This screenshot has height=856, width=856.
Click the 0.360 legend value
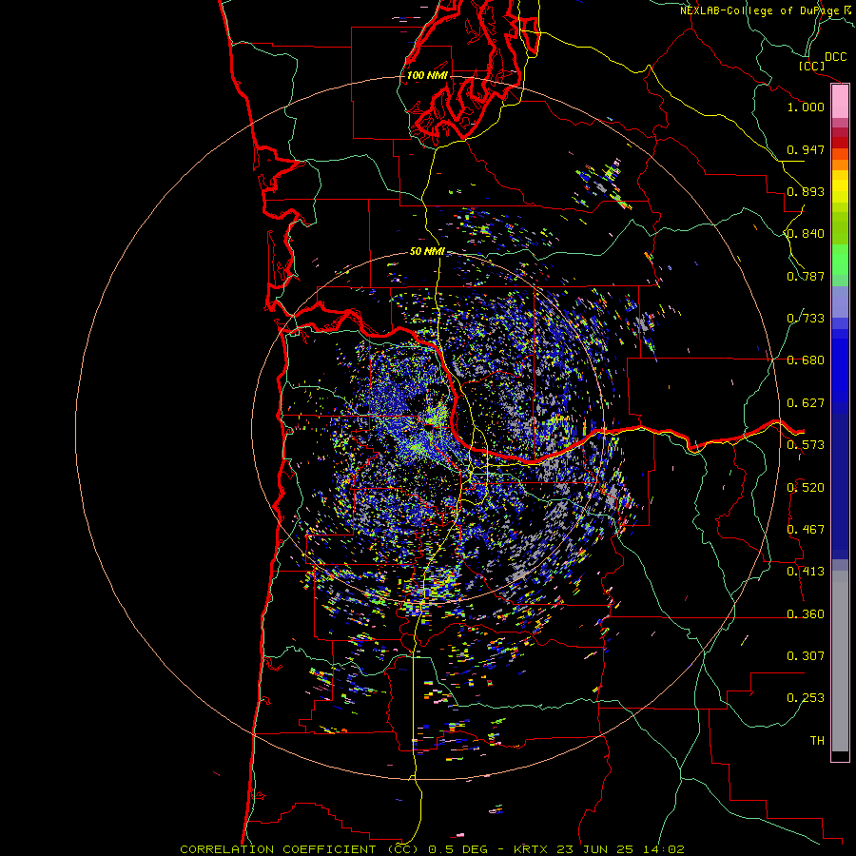[806, 614]
